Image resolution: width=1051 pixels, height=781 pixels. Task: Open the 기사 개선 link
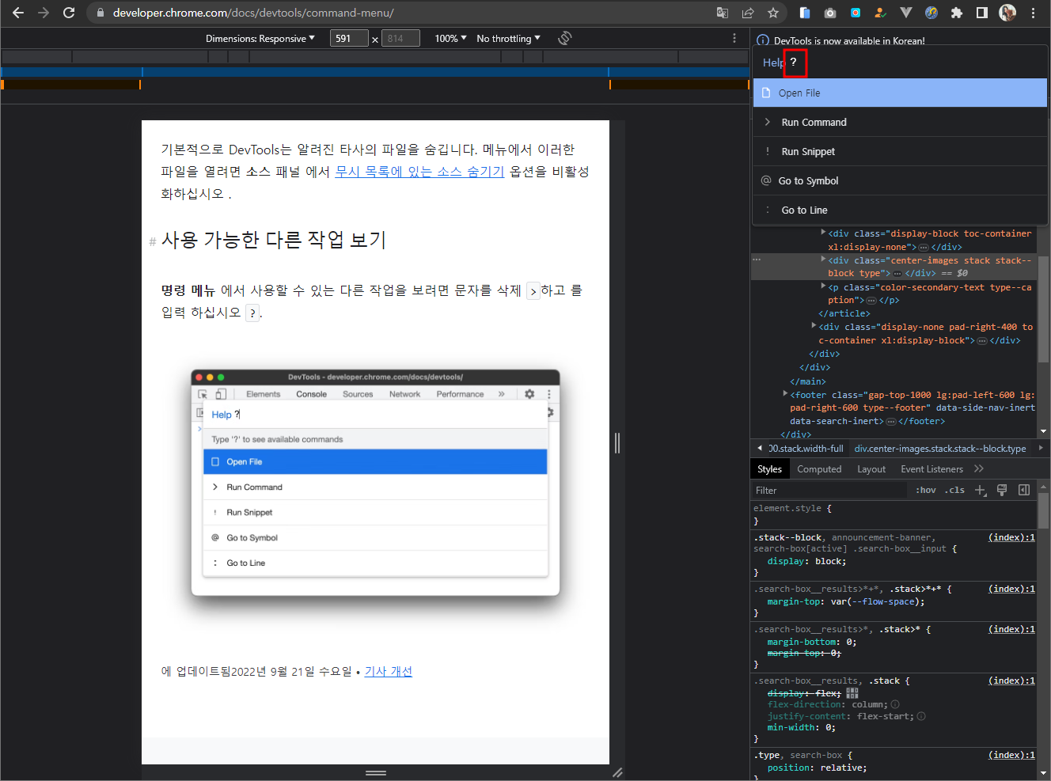pyautogui.click(x=389, y=671)
